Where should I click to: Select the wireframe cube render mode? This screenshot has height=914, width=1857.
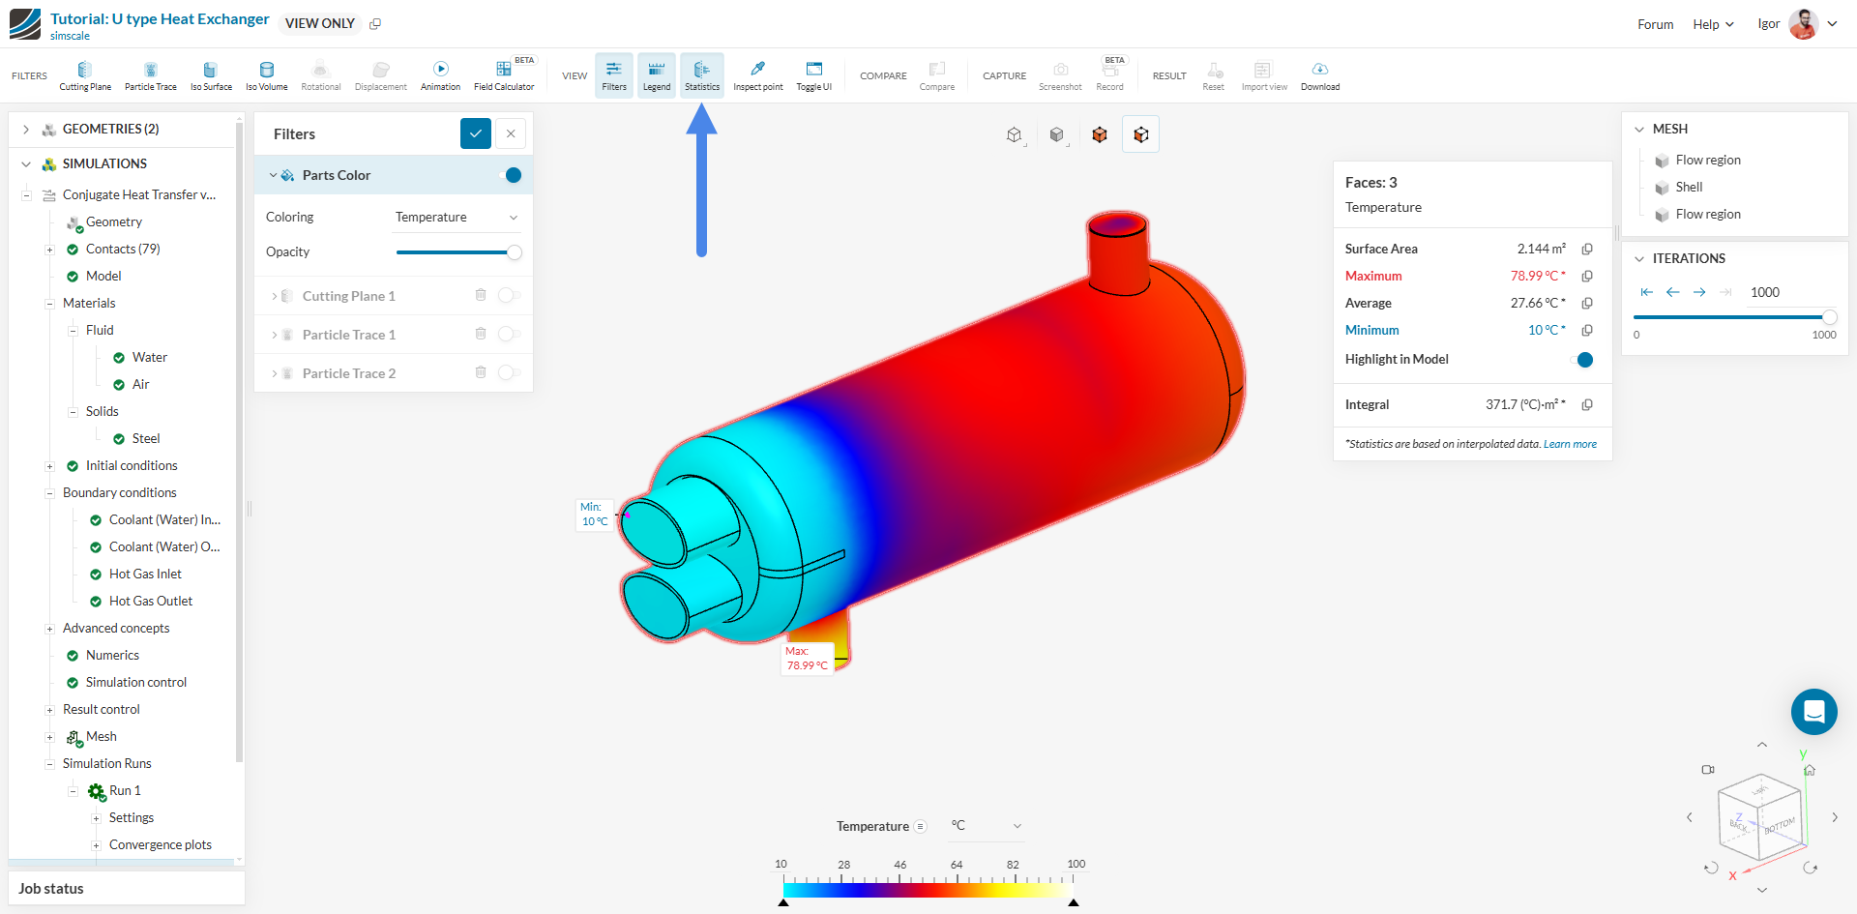click(x=1014, y=134)
